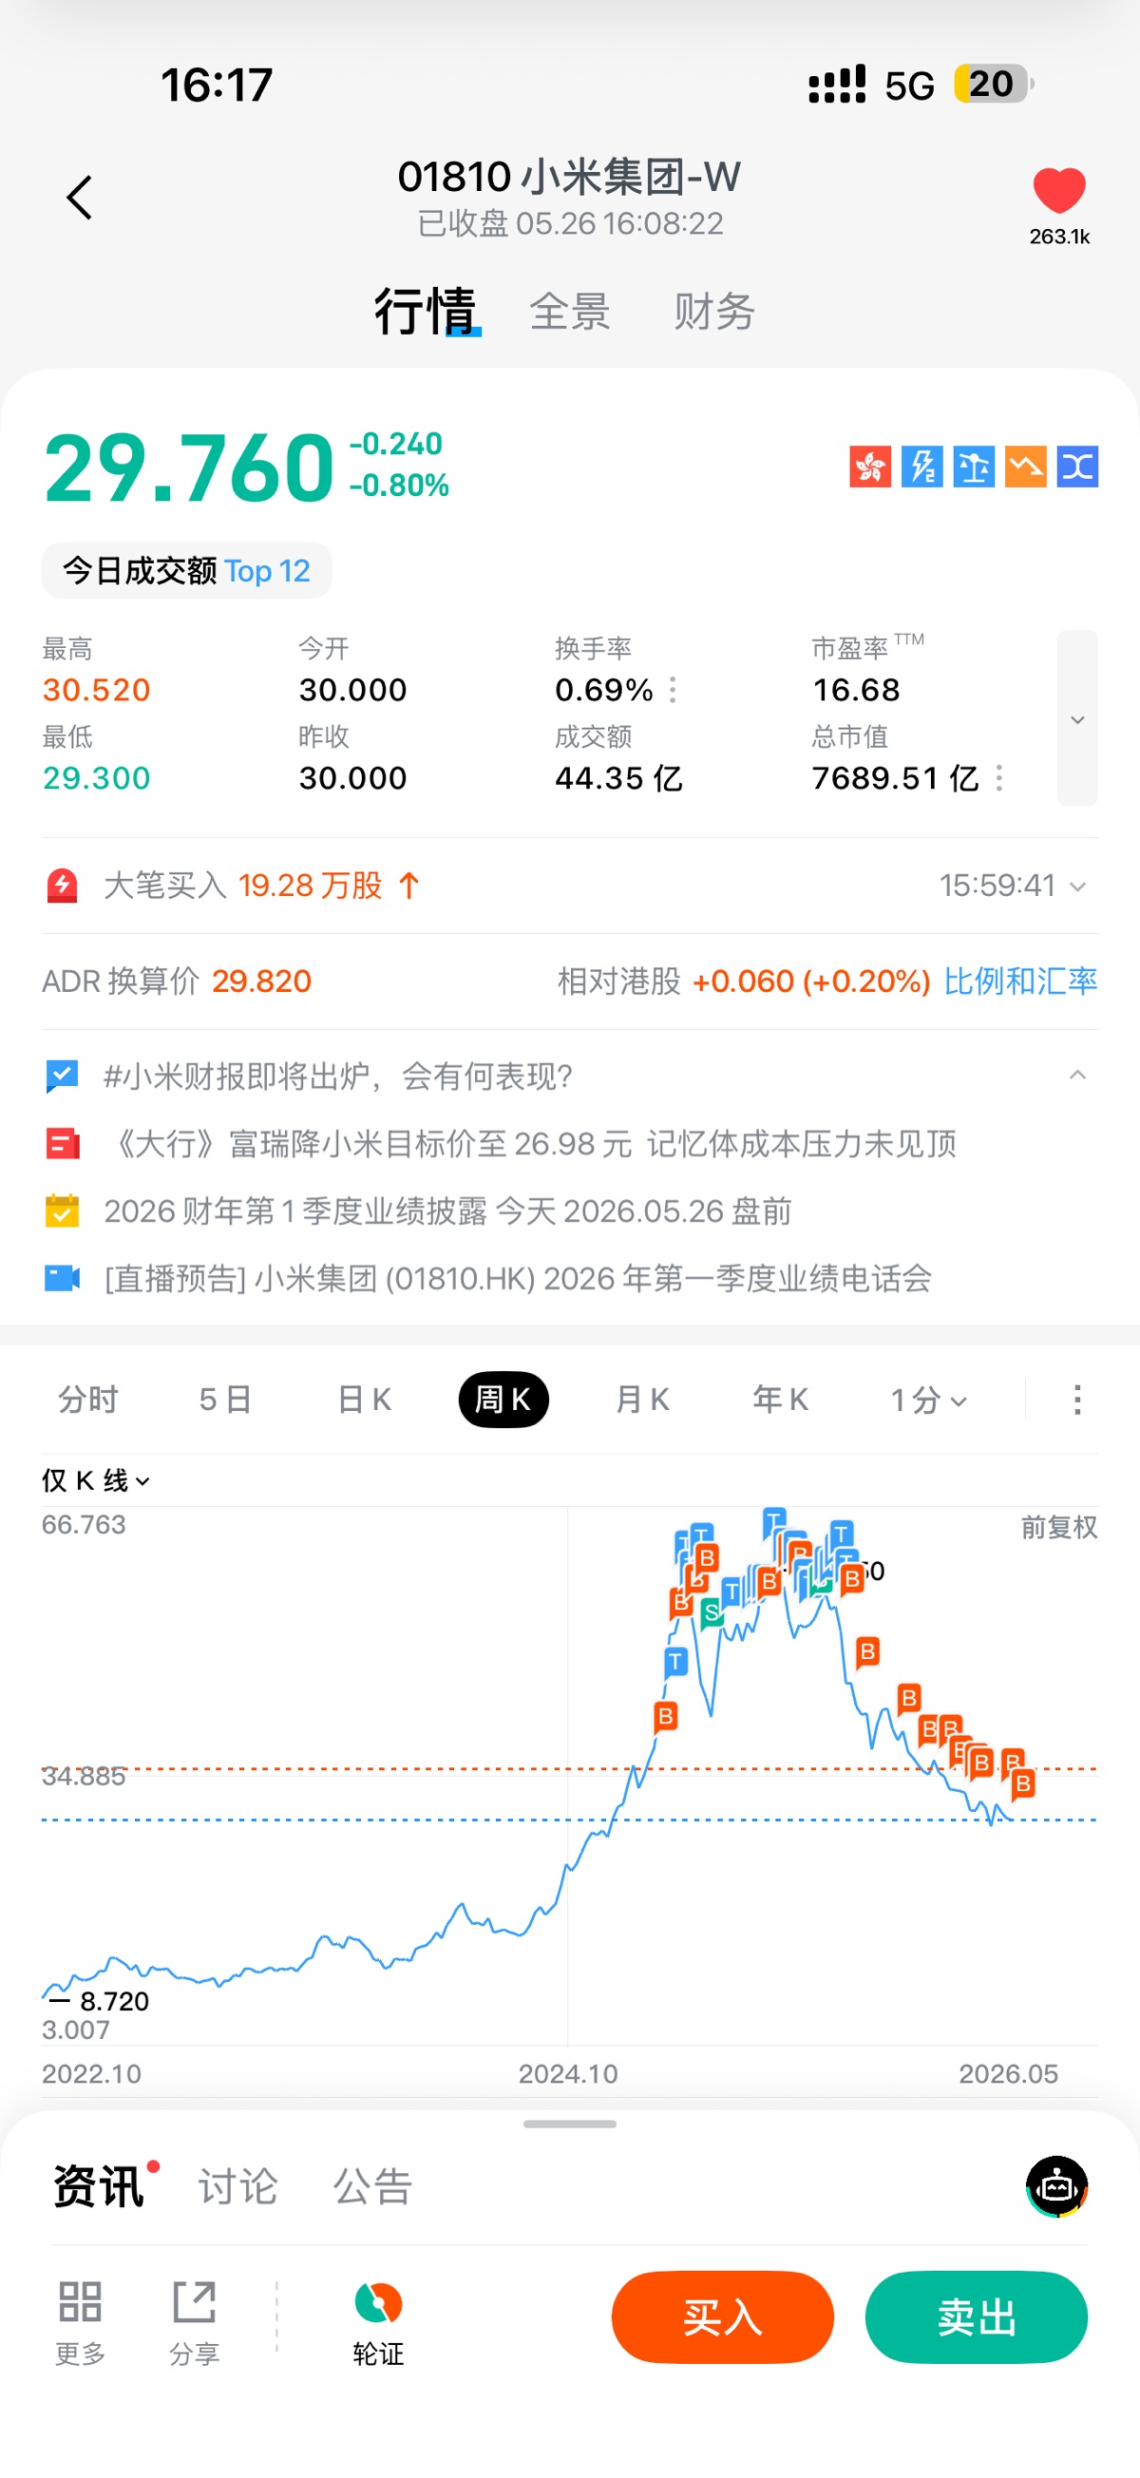Image resolution: width=1140 pixels, height=2478 pixels.
Task: Open the AI robot assistant icon
Action: [1056, 2186]
